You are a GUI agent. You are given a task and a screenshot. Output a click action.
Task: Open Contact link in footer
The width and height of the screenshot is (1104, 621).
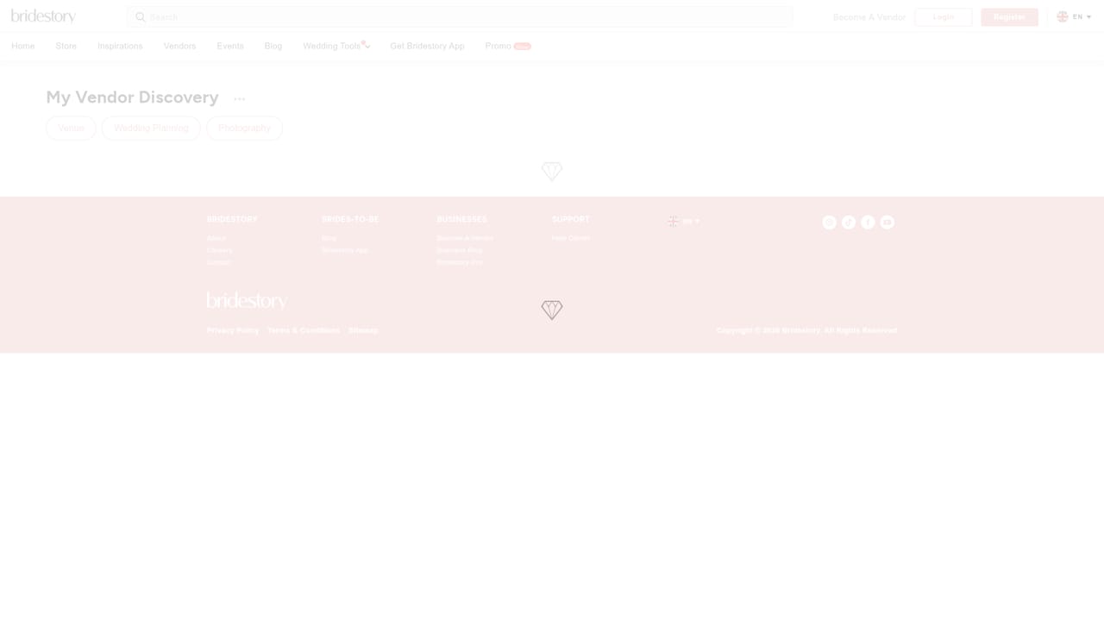(219, 262)
